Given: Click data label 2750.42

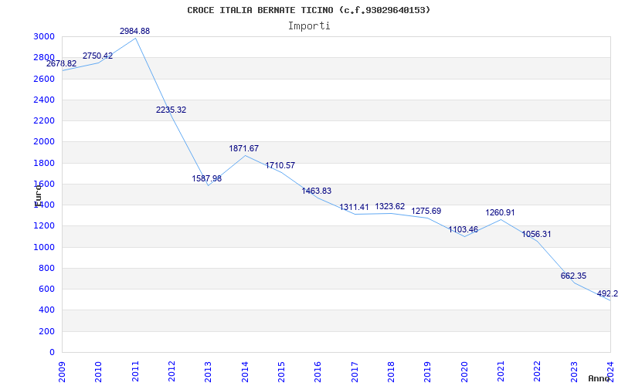Looking at the screenshot, I should click(x=98, y=56).
